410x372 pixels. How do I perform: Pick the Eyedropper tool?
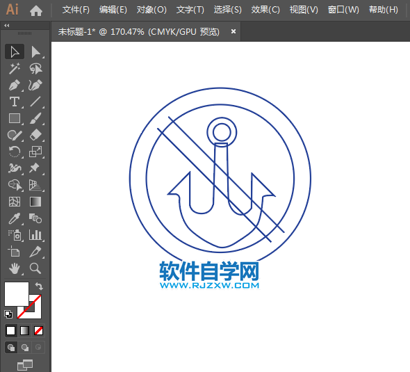[15, 218]
